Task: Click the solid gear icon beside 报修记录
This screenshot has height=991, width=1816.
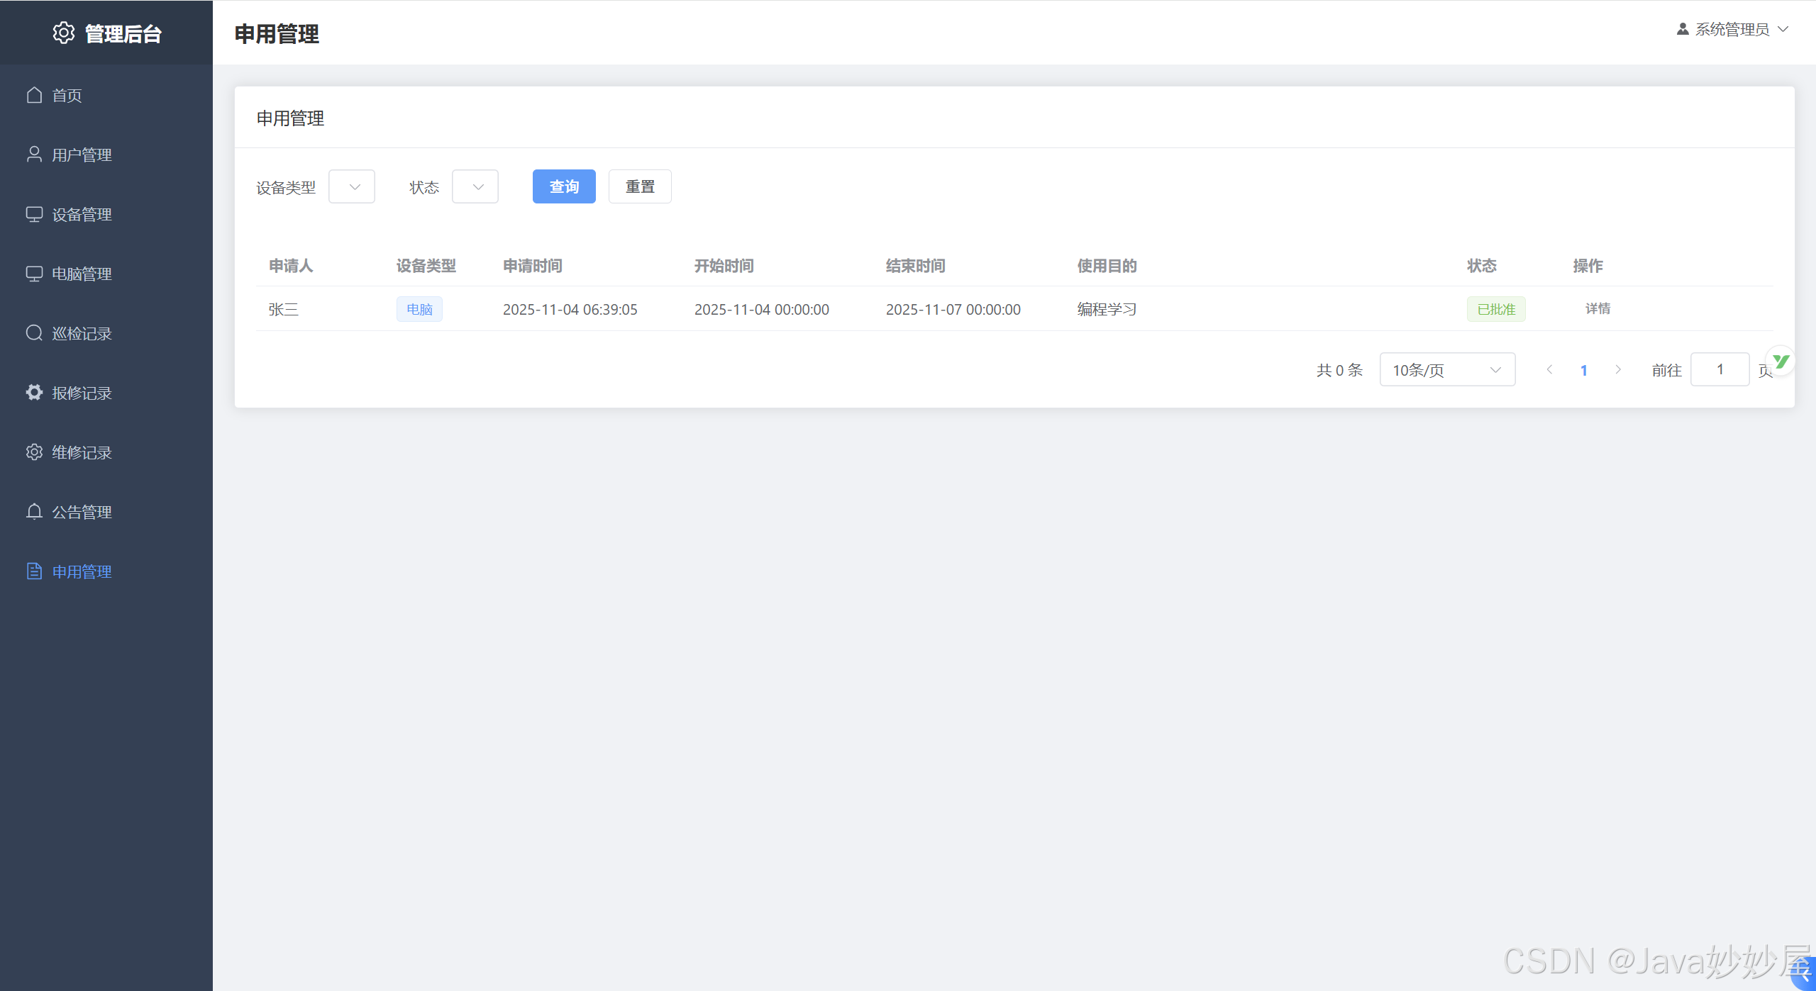Action: pos(34,392)
